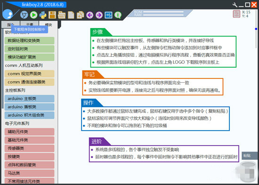
Task: Open 点阵和数码管类 category
Action: click(29, 165)
